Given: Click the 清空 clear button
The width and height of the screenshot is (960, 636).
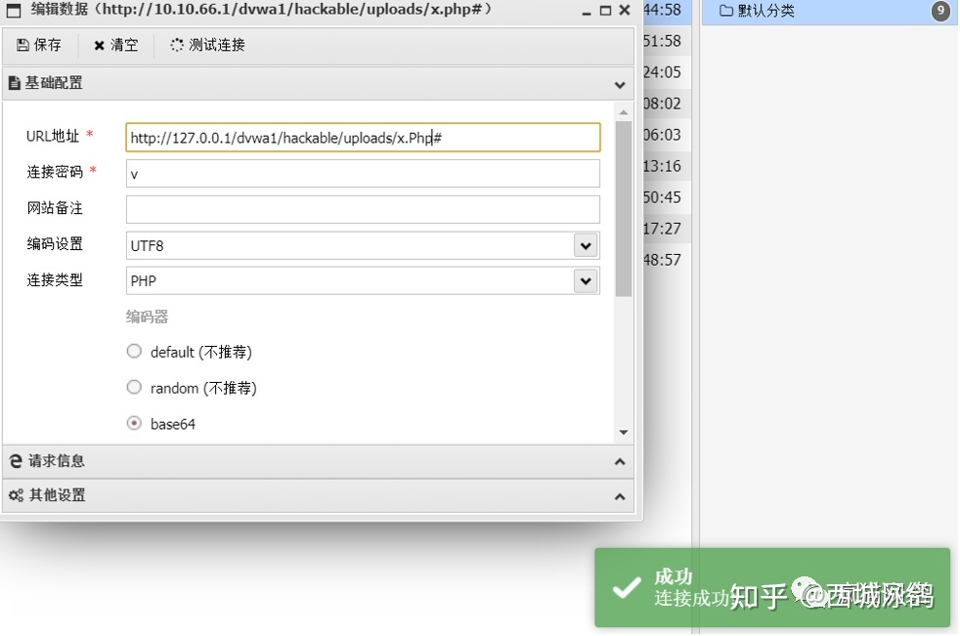Looking at the screenshot, I should click(115, 45).
